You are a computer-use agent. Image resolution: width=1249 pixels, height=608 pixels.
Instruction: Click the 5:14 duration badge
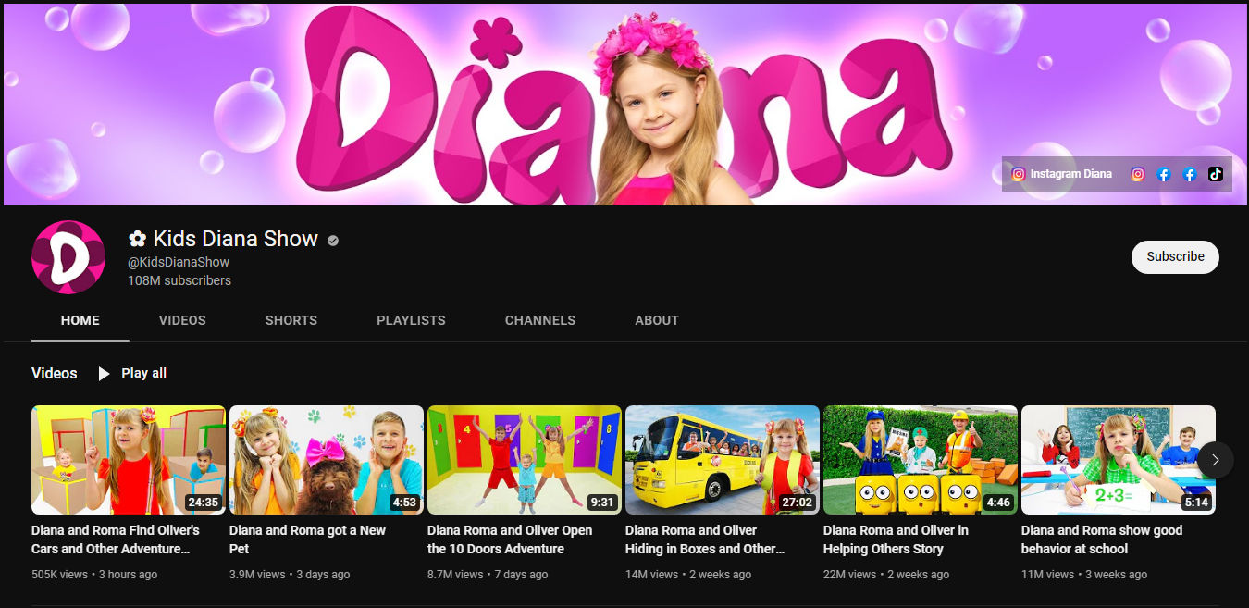1196,503
